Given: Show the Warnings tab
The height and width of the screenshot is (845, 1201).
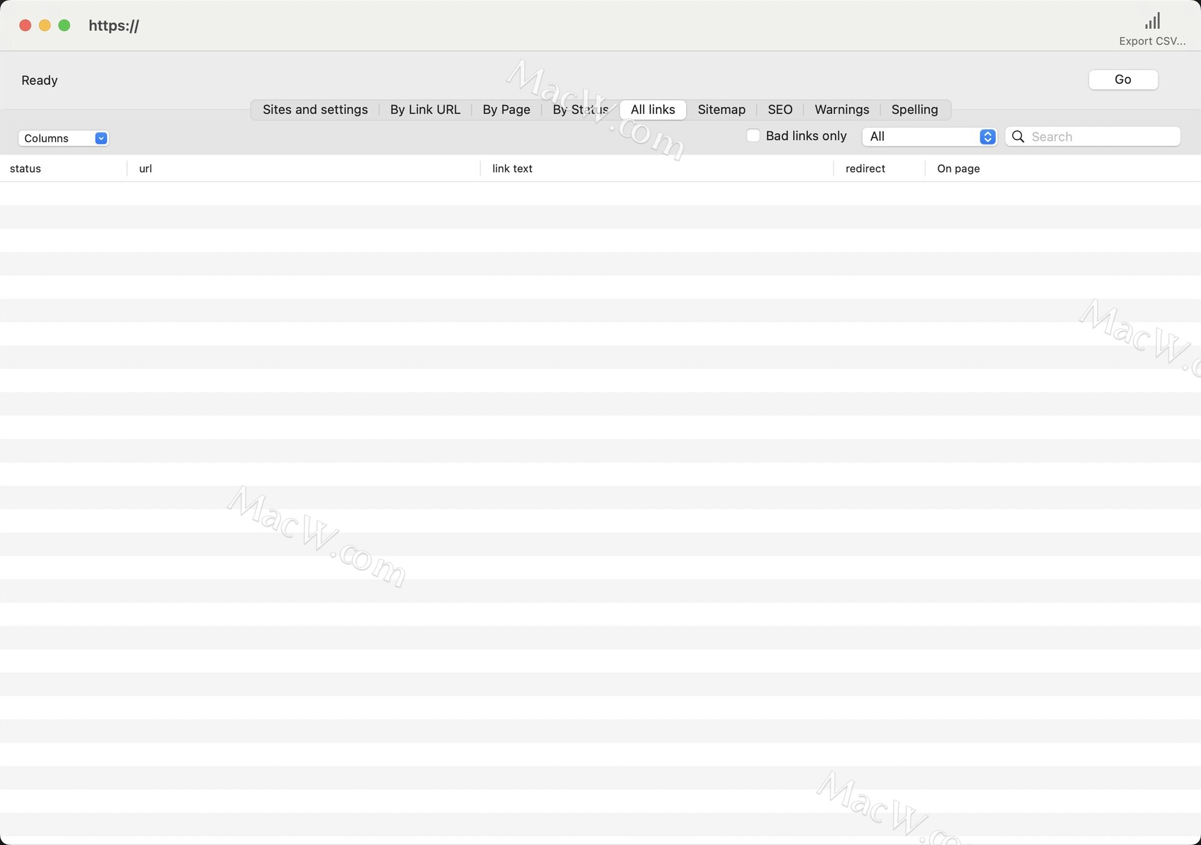Looking at the screenshot, I should (x=841, y=109).
